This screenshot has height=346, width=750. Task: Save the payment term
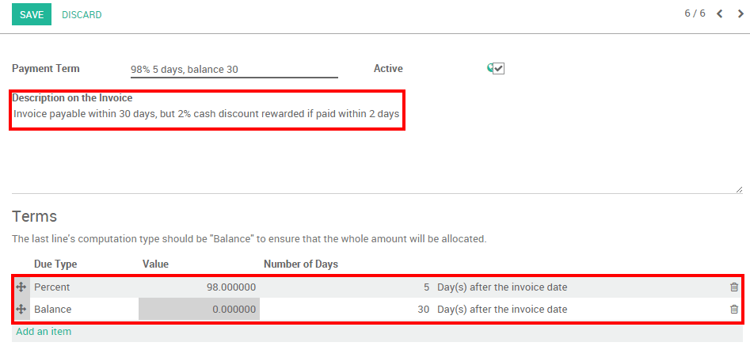tap(32, 14)
